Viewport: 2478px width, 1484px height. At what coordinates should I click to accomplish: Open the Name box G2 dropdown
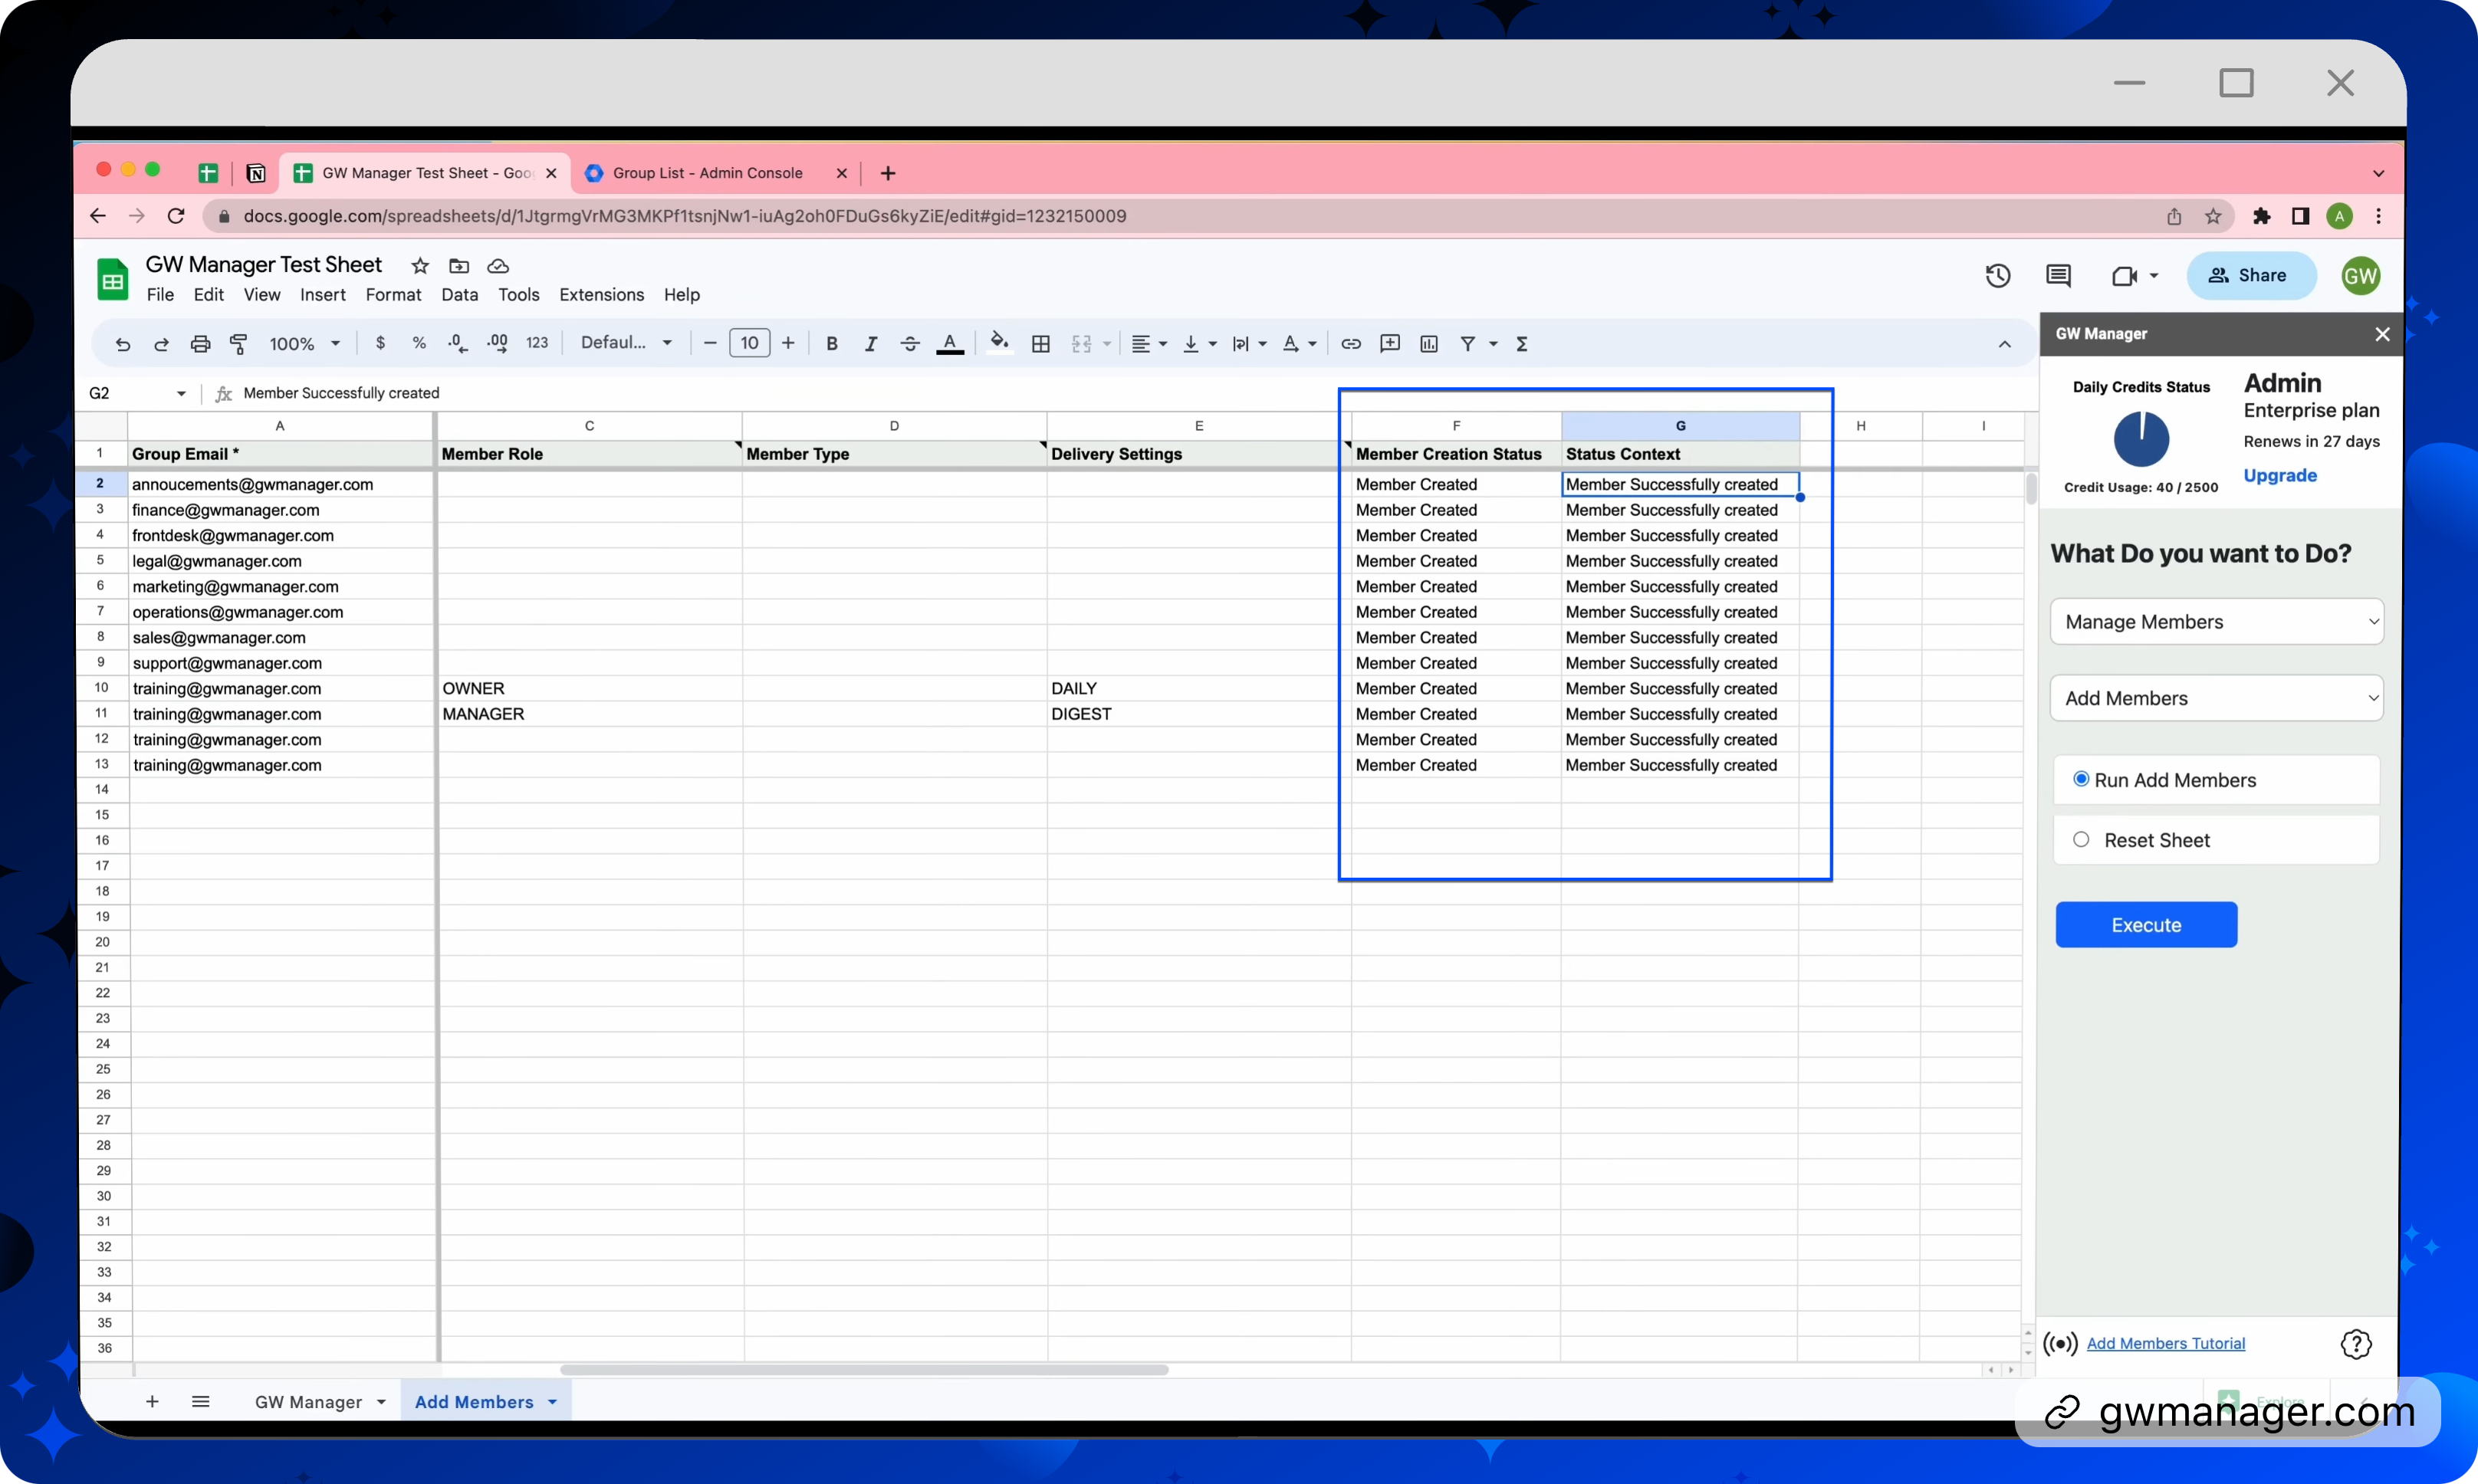tap(181, 393)
